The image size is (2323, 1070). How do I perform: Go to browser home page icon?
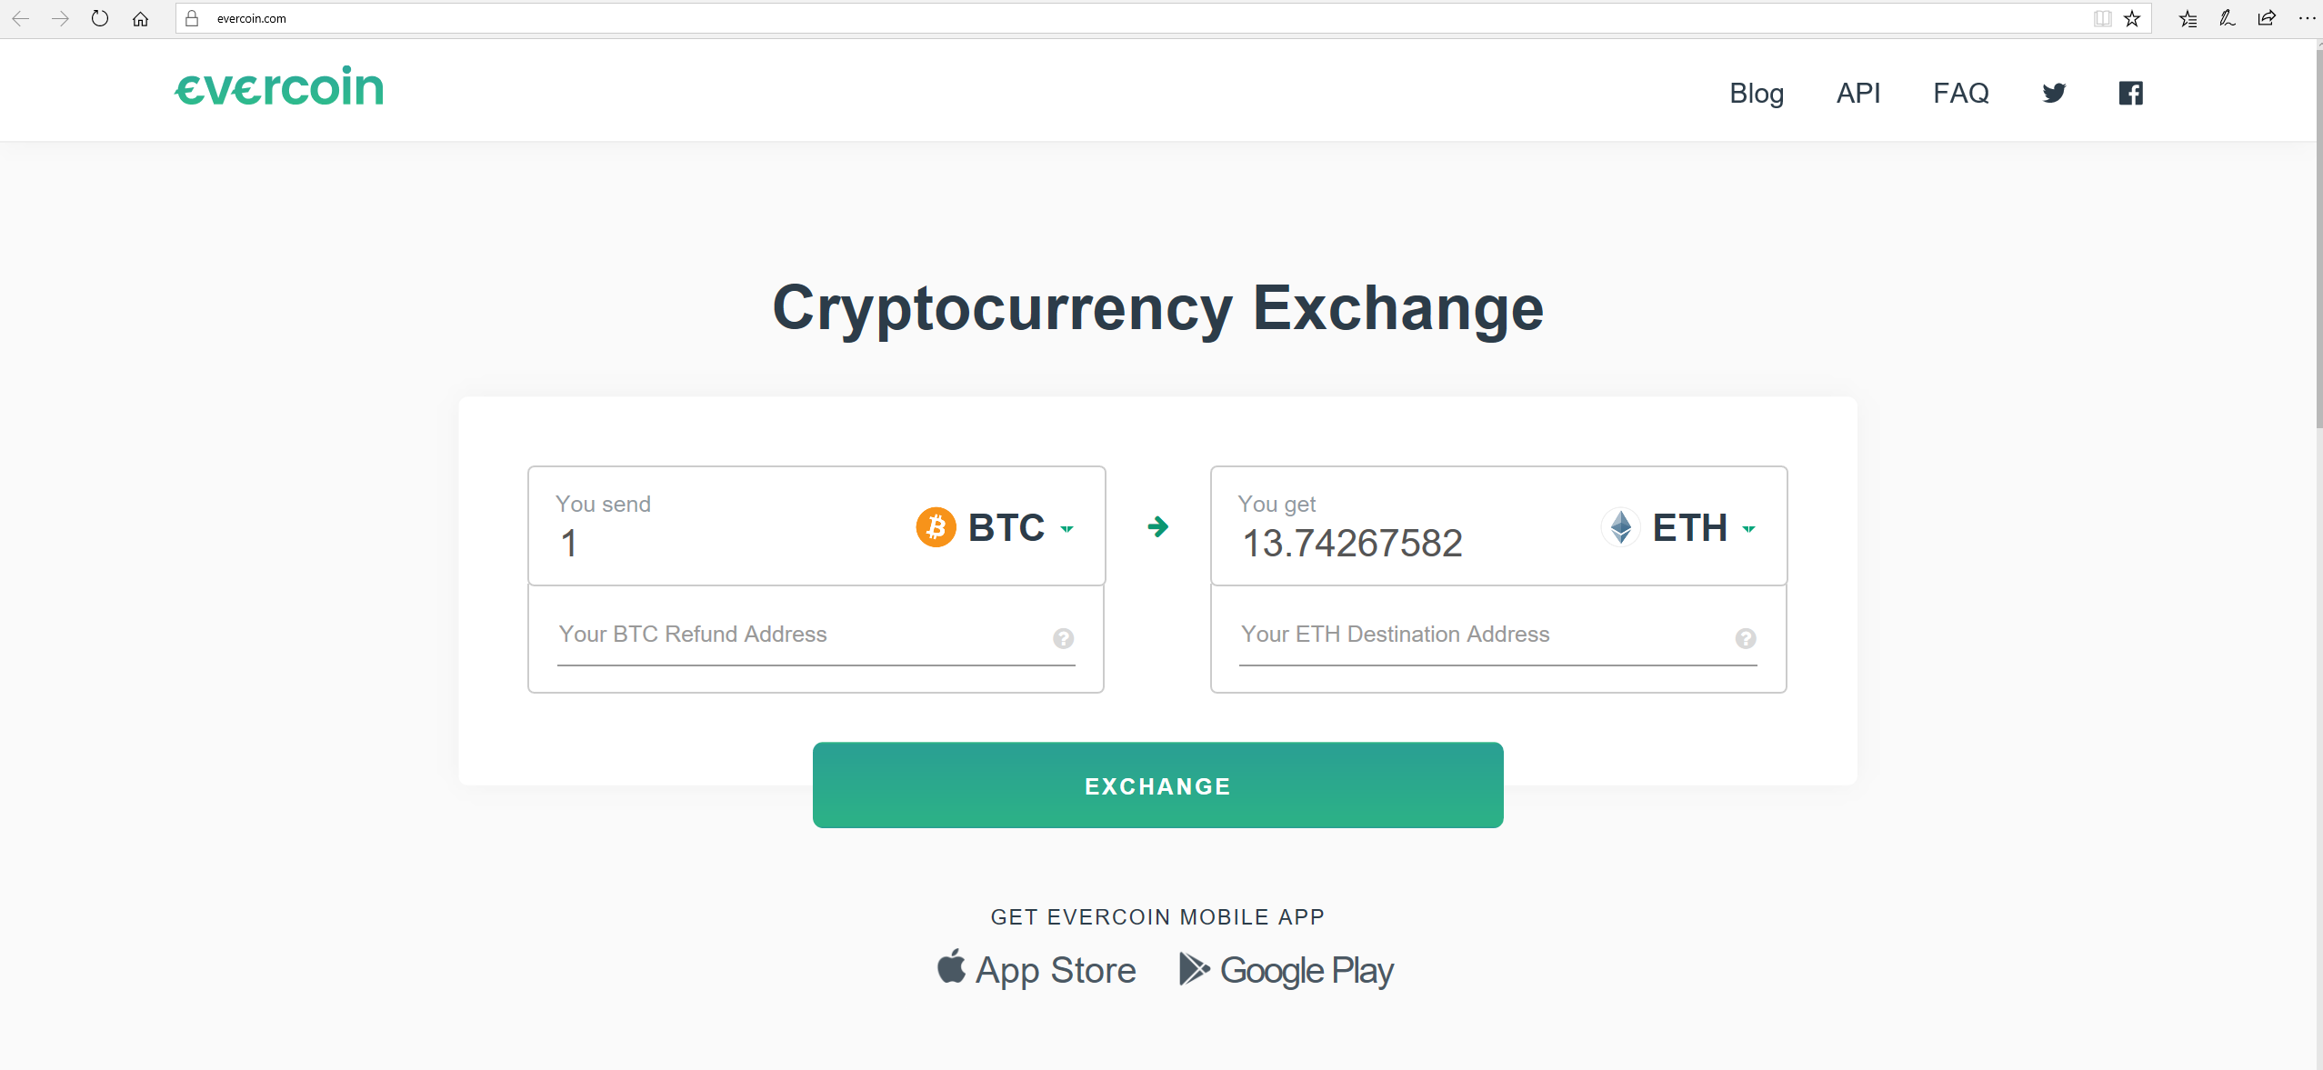coord(140,18)
